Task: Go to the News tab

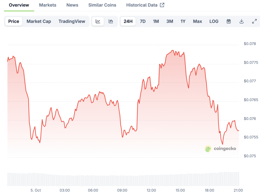Action: 72,5
